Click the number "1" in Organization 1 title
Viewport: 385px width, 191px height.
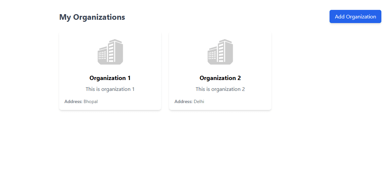click(x=129, y=78)
